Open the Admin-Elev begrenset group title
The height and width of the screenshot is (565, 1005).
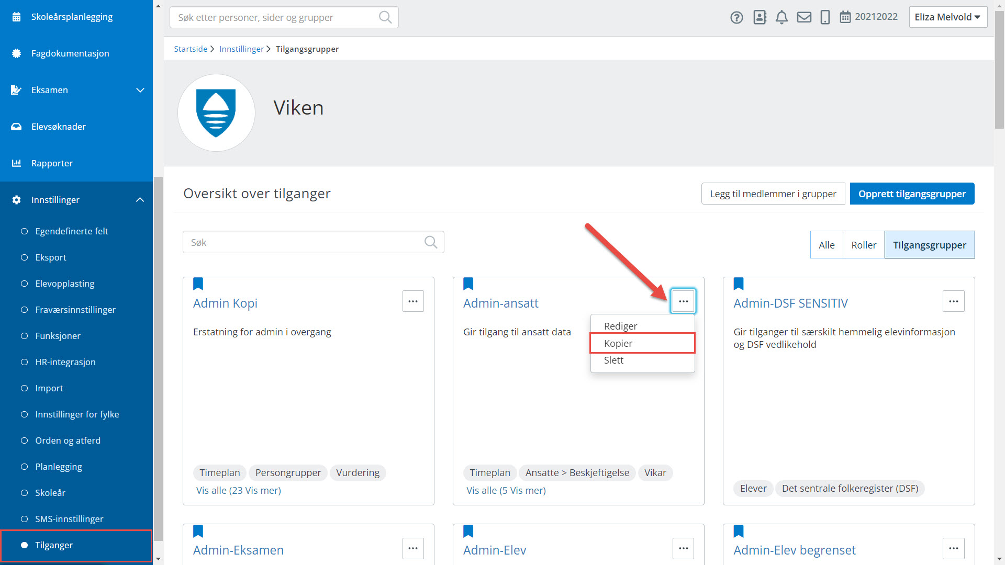(x=794, y=550)
